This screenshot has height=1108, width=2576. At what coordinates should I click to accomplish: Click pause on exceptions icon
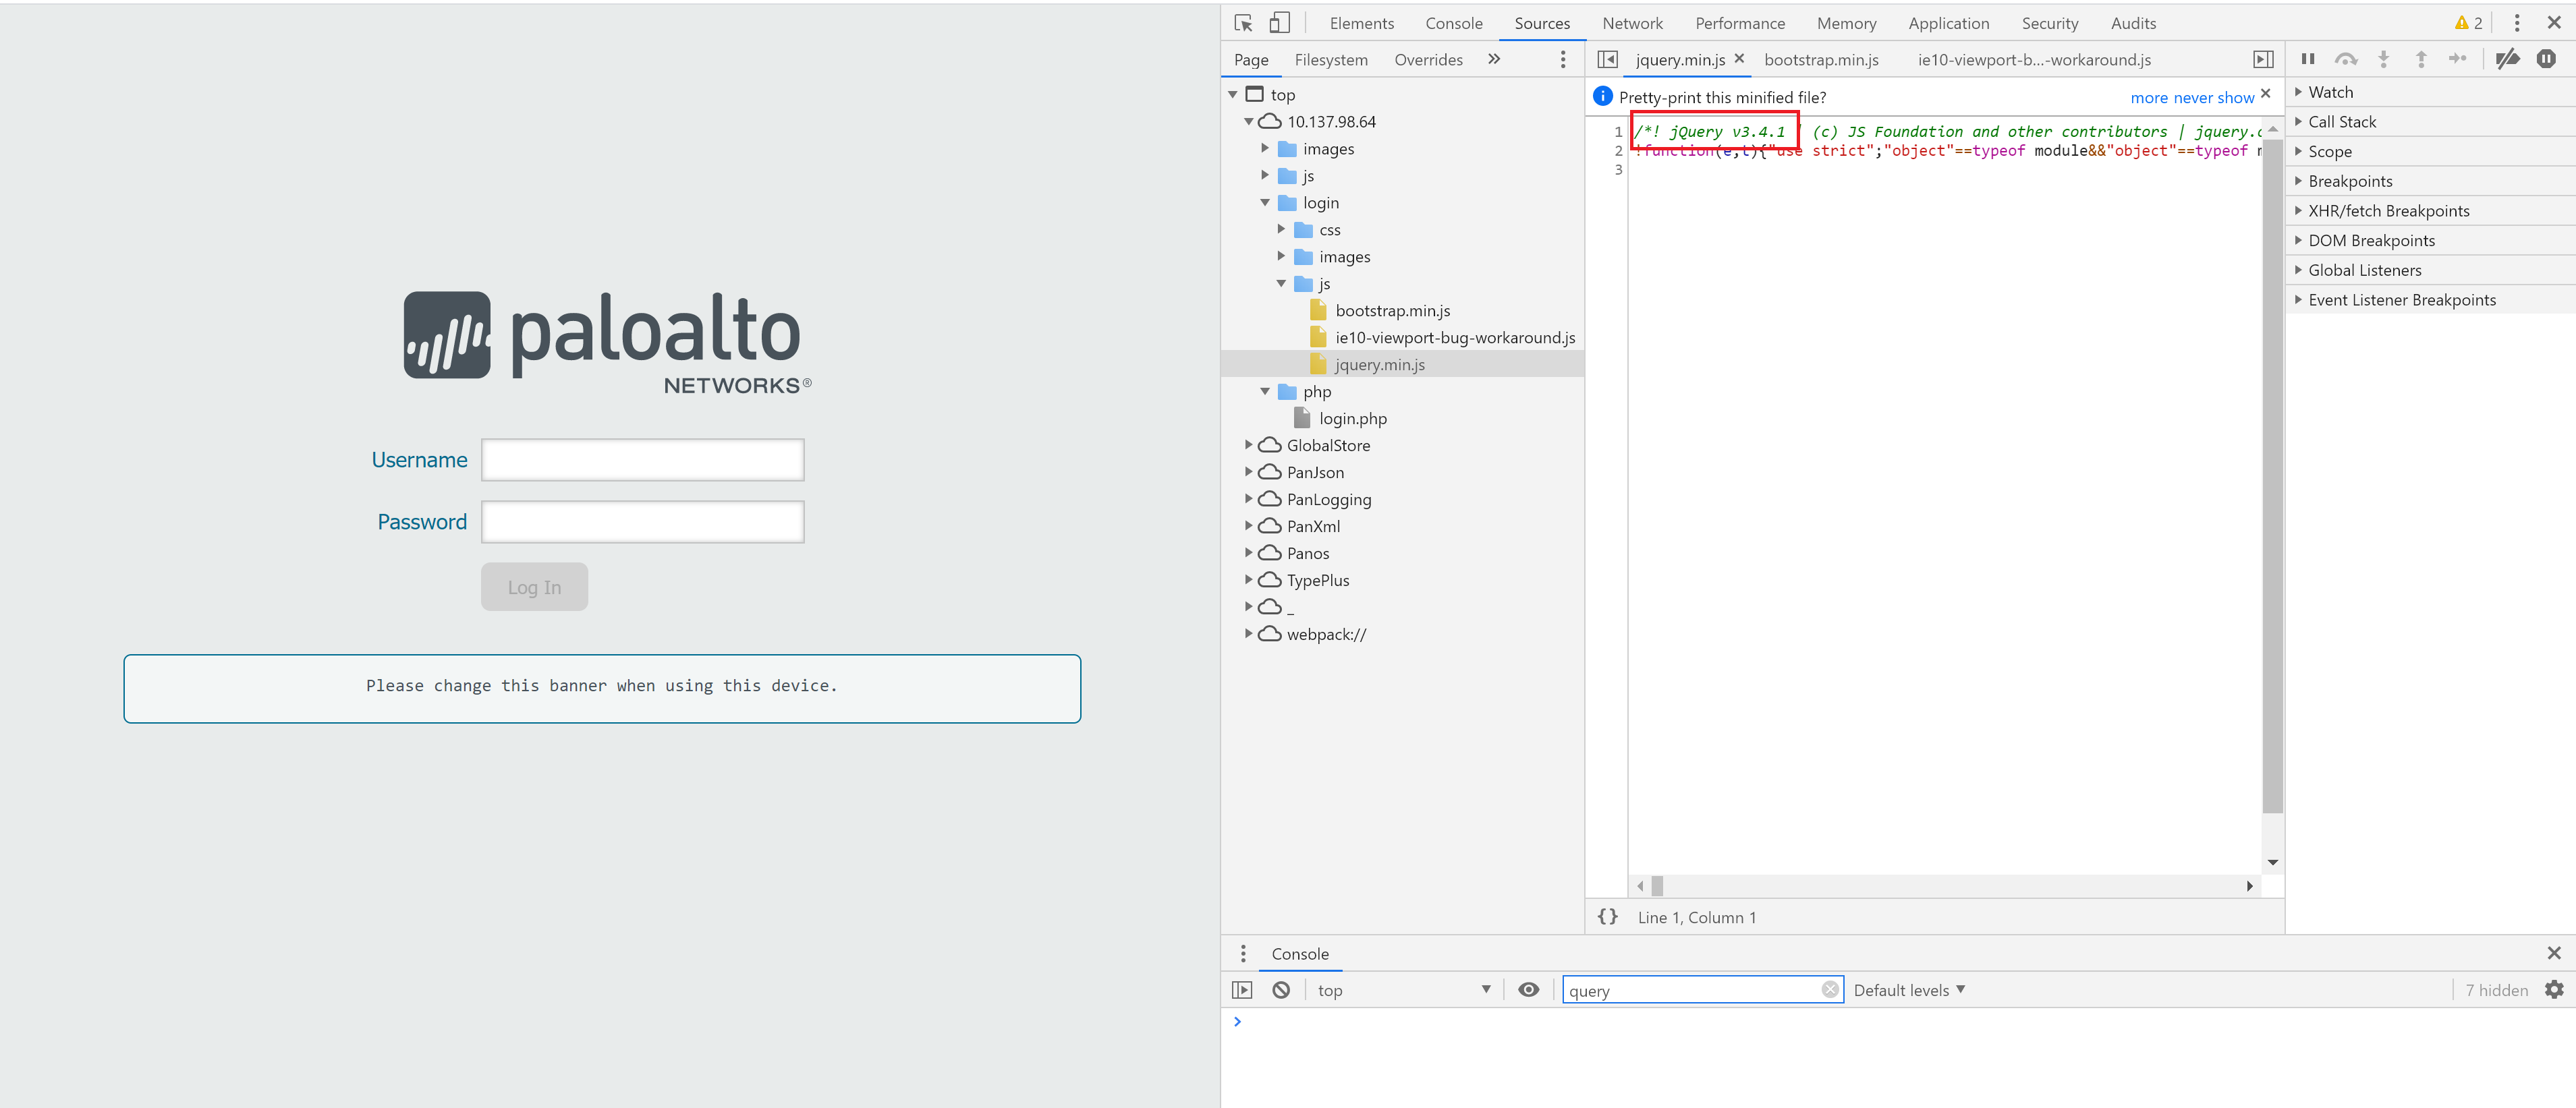2546,59
